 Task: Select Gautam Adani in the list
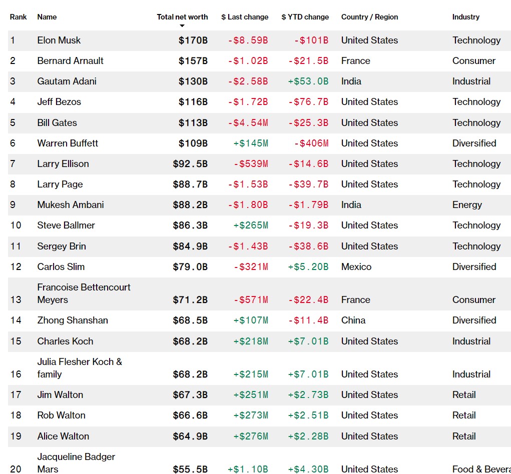(x=67, y=81)
